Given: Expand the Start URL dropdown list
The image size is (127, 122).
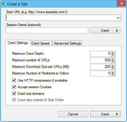Looking at the screenshot, I should pyautogui.click(x=118, y=18).
